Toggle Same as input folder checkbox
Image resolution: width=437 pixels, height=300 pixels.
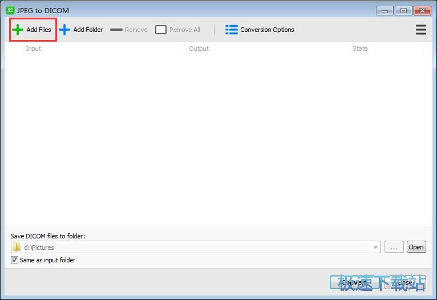[x=14, y=260]
